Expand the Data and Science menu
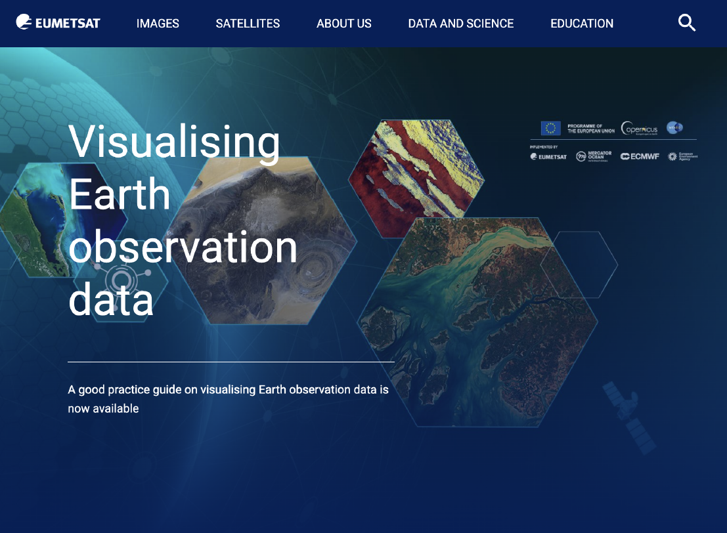727x533 pixels. (460, 24)
